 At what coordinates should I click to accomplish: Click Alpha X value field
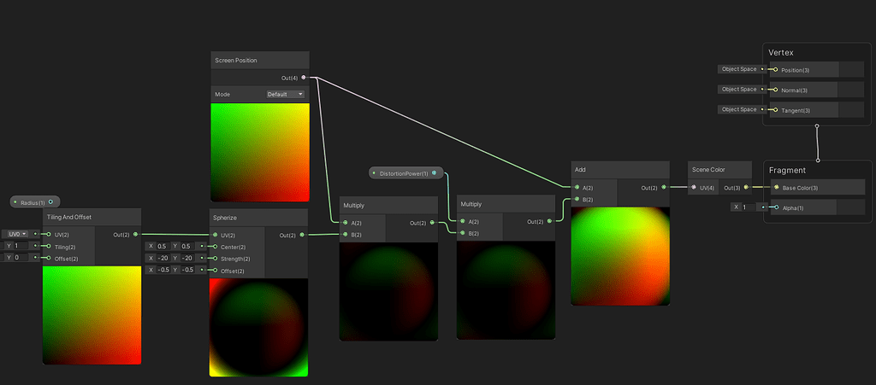click(748, 207)
